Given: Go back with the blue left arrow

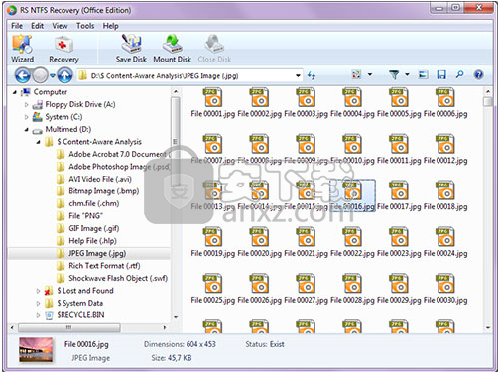Looking at the screenshot, I should (23, 75).
